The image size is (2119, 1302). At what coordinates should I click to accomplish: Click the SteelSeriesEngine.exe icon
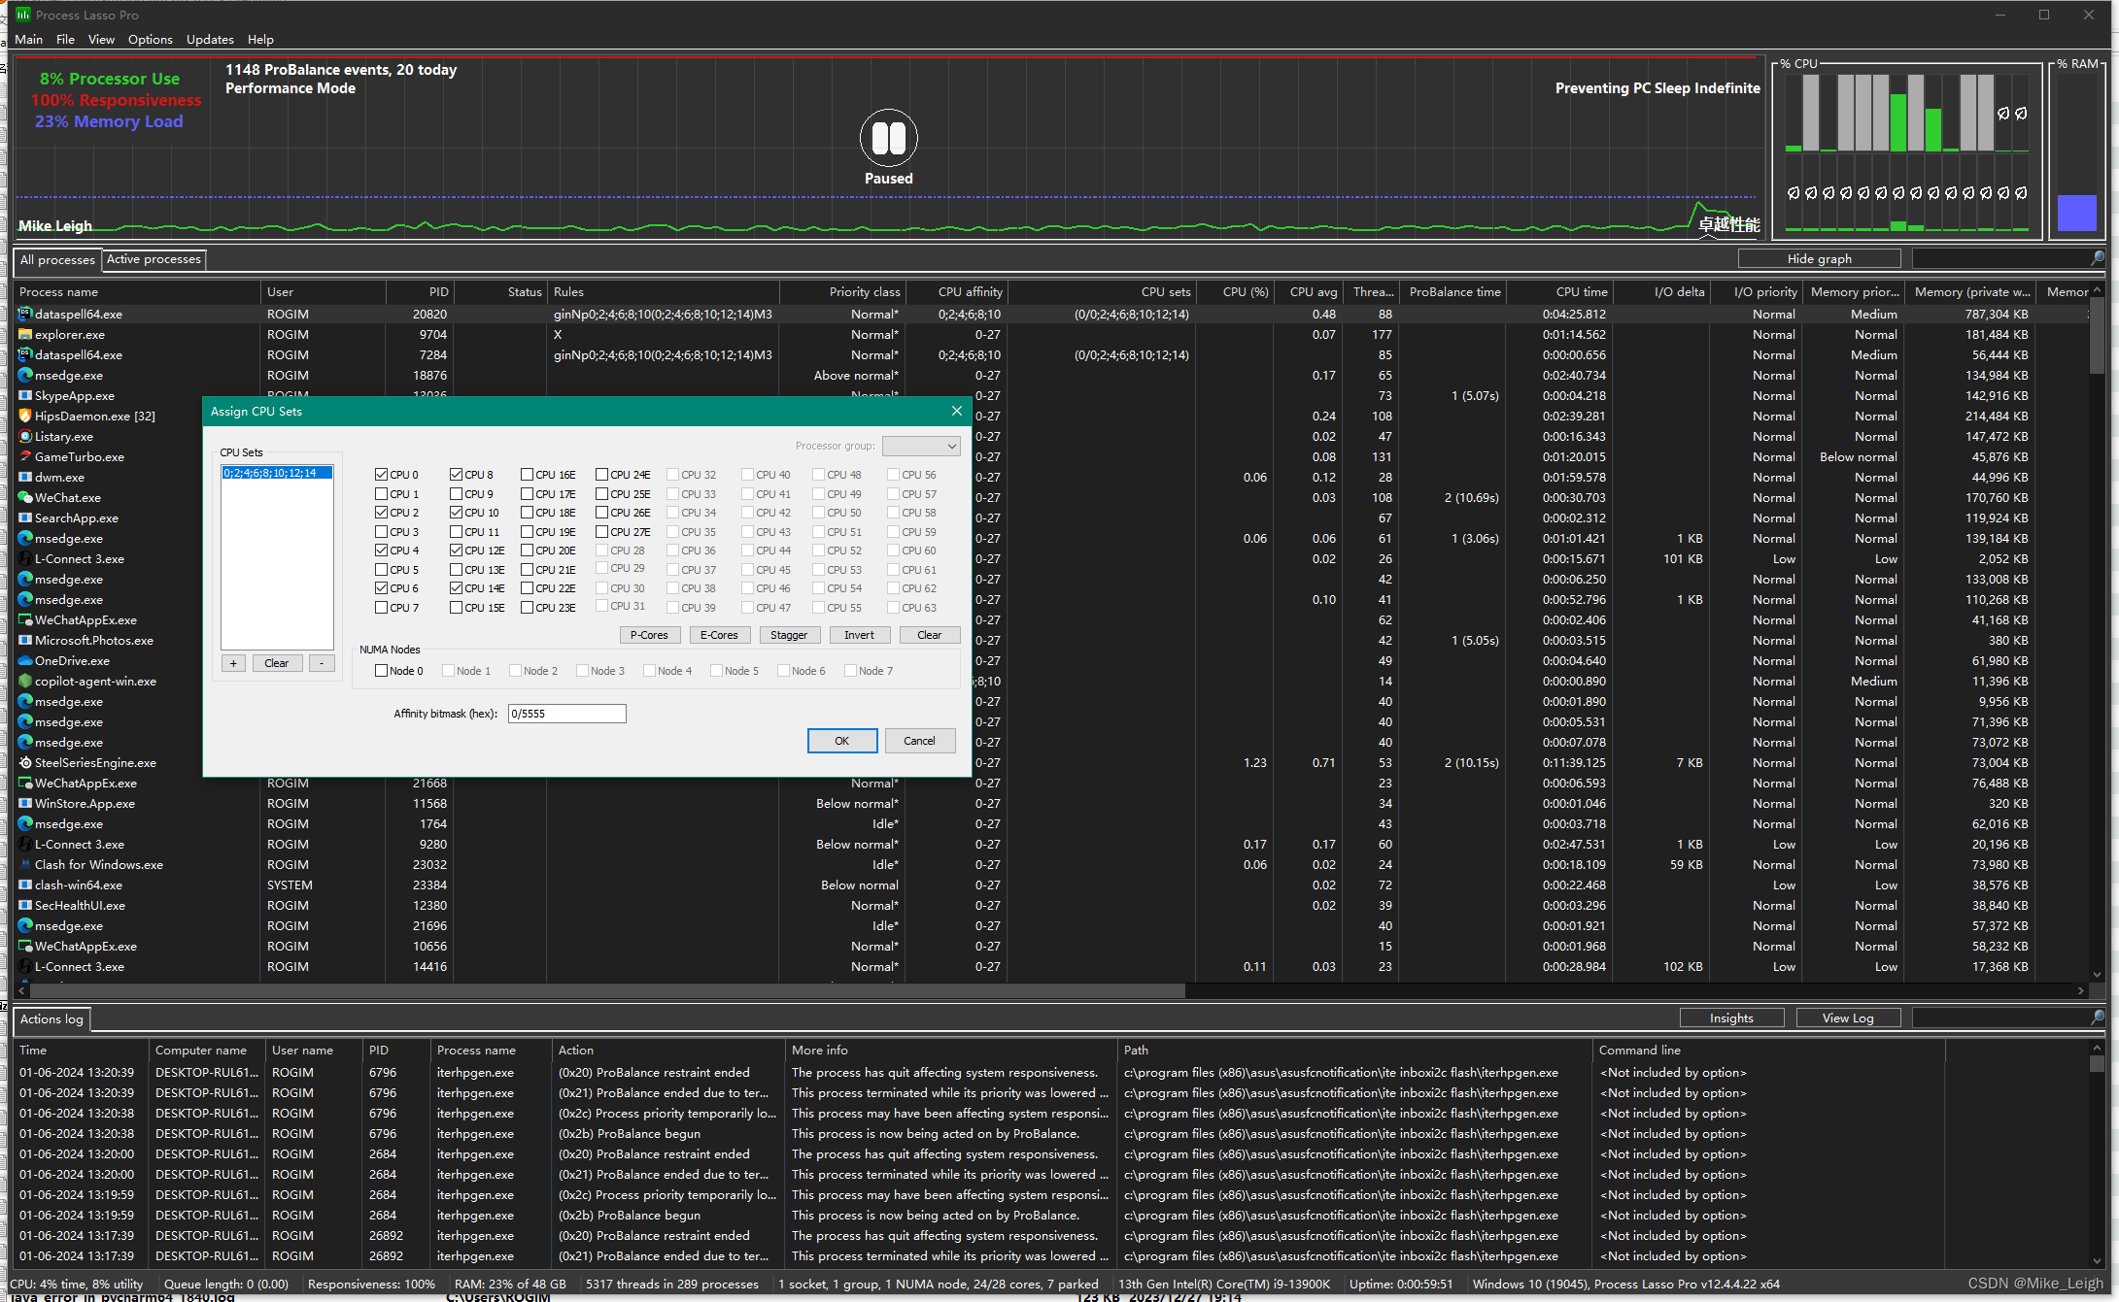(x=25, y=762)
